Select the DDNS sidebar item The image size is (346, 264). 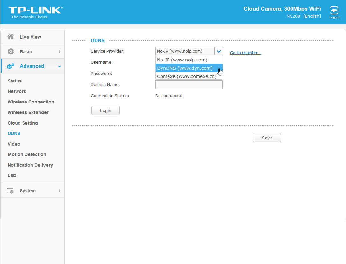pos(14,133)
